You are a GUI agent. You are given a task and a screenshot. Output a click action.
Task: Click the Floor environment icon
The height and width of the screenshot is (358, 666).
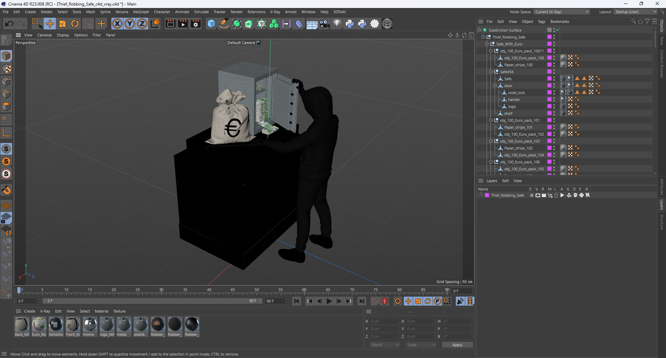pos(312,24)
